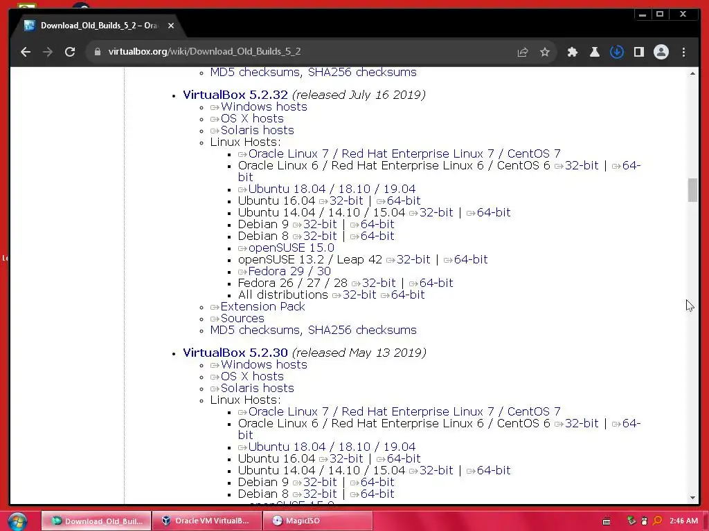Go back to the previous page
709x531 pixels.
pyautogui.click(x=26, y=52)
